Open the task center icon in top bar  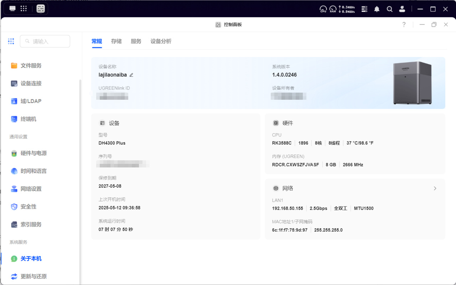pyautogui.click(x=364, y=9)
